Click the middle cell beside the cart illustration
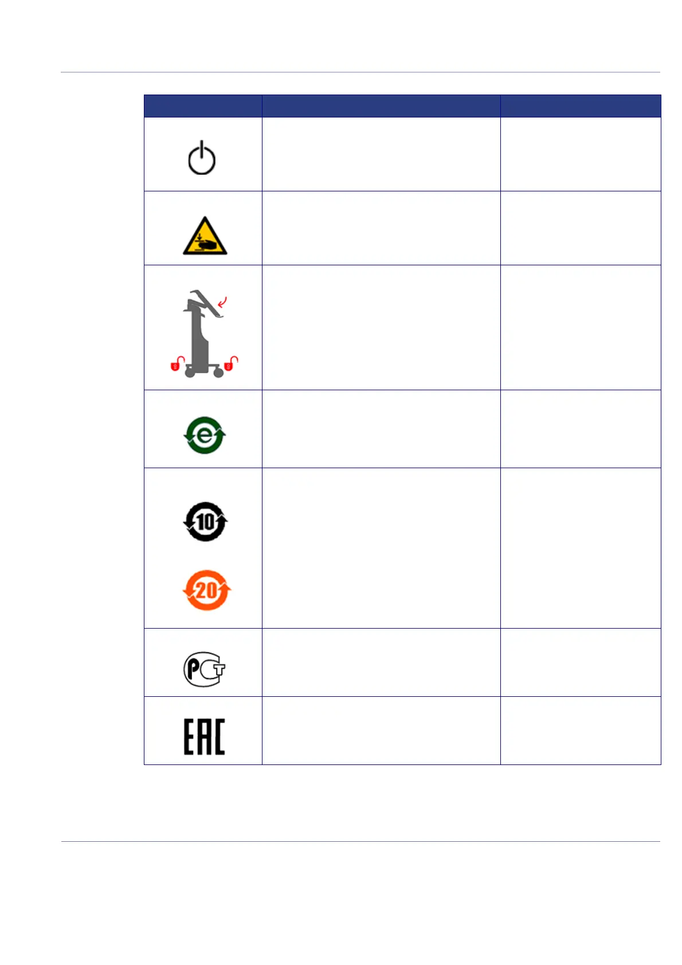This screenshot has height=965, width=682. 381,327
